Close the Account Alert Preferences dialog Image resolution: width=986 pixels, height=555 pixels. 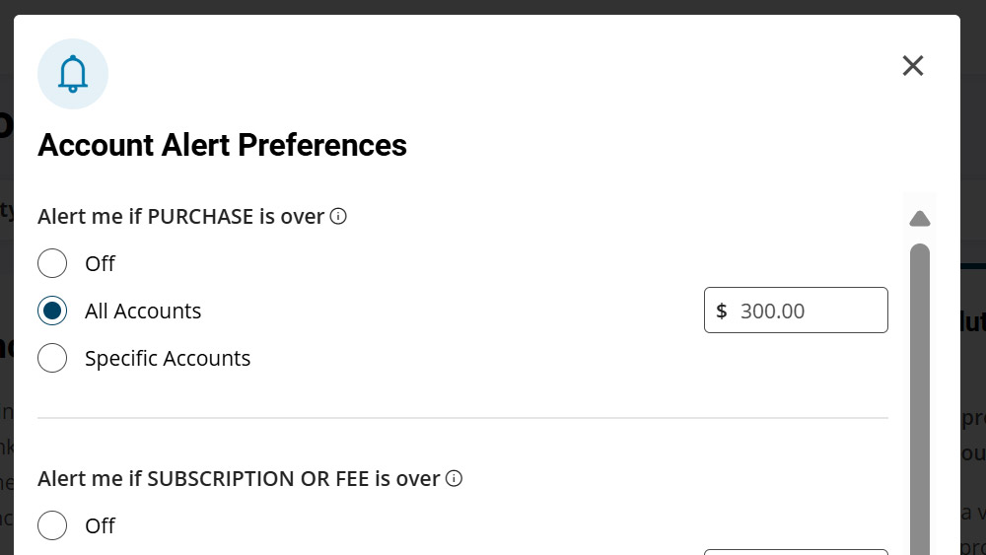pos(913,66)
